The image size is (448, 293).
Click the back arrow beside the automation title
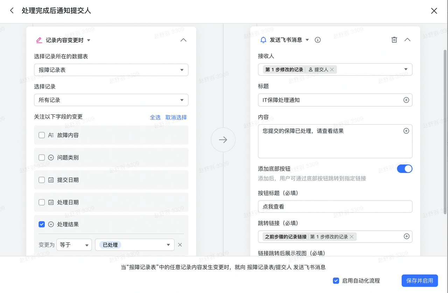point(12,11)
